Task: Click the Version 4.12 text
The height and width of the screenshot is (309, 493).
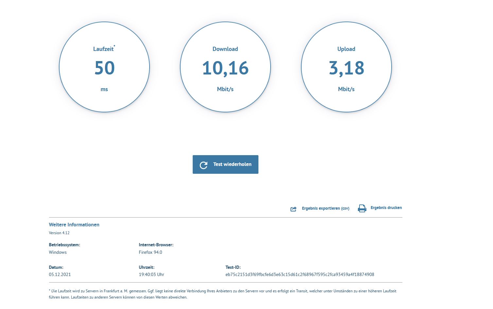Action: click(59, 233)
